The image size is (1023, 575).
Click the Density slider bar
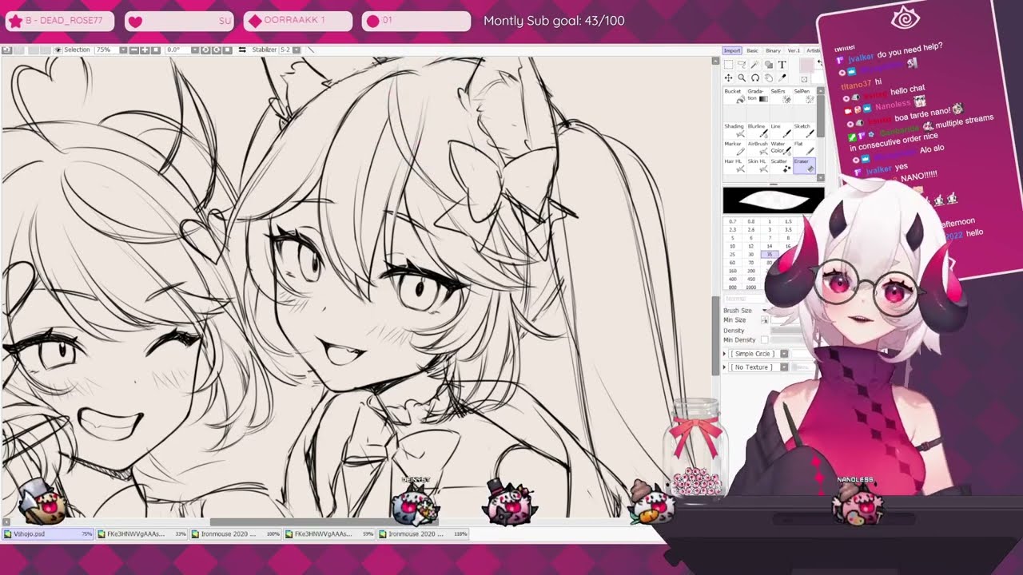(x=787, y=330)
